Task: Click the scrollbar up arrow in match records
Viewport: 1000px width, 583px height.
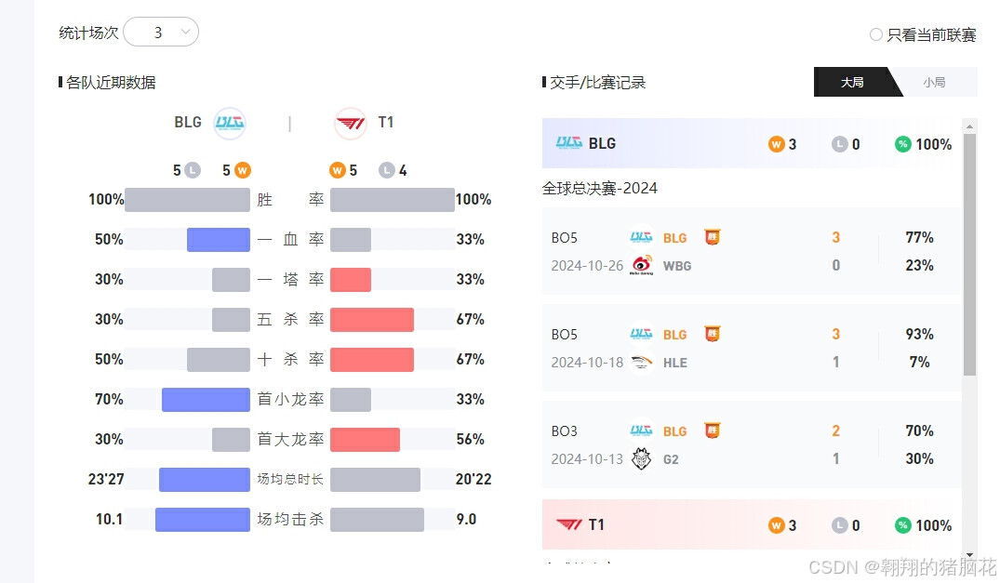Action: pos(969,126)
